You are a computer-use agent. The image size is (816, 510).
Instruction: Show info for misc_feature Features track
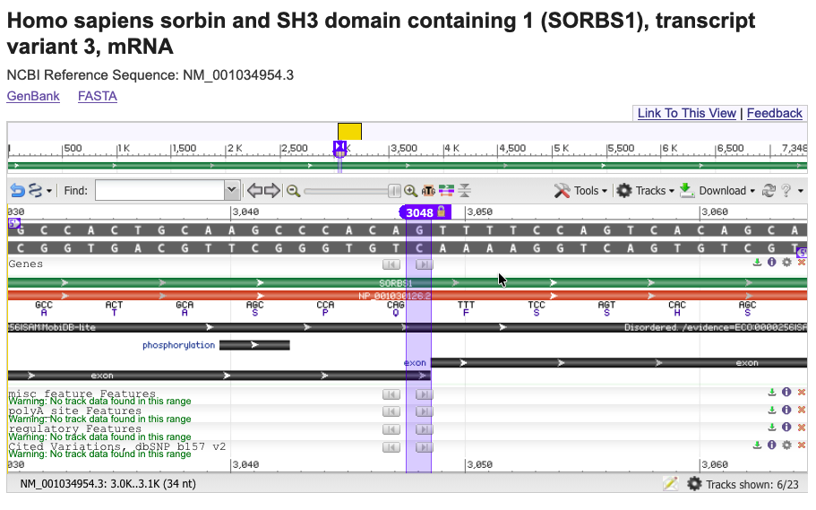point(786,393)
